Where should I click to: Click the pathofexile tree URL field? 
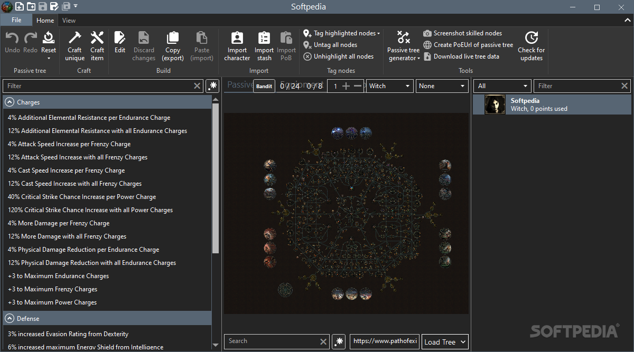[x=385, y=341]
